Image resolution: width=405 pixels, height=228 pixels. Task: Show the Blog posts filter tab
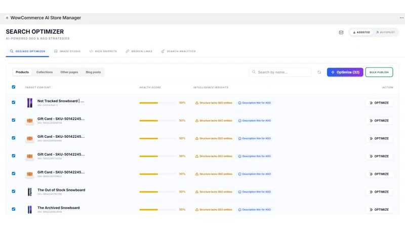(x=93, y=72)
